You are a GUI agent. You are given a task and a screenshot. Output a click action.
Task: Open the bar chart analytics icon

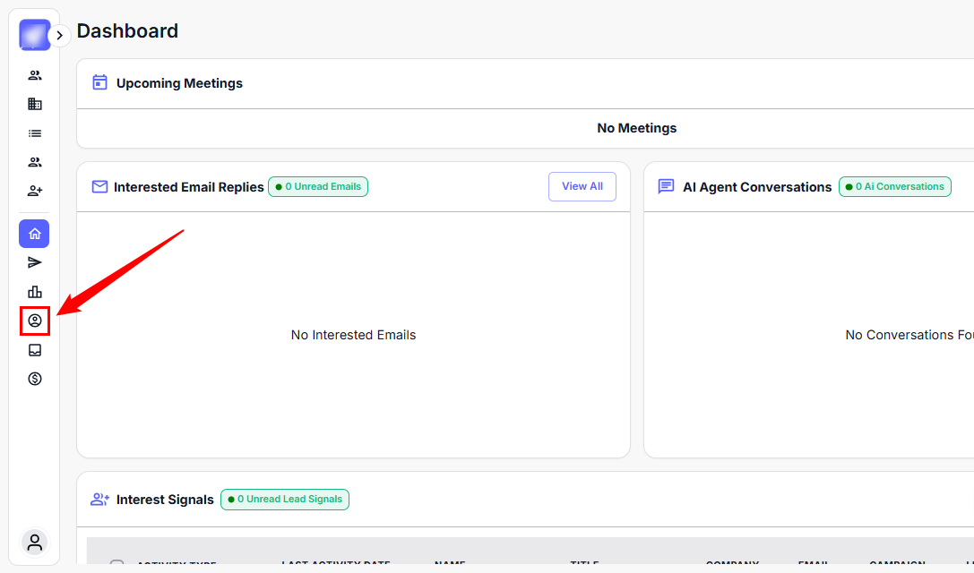click(35, 292)
